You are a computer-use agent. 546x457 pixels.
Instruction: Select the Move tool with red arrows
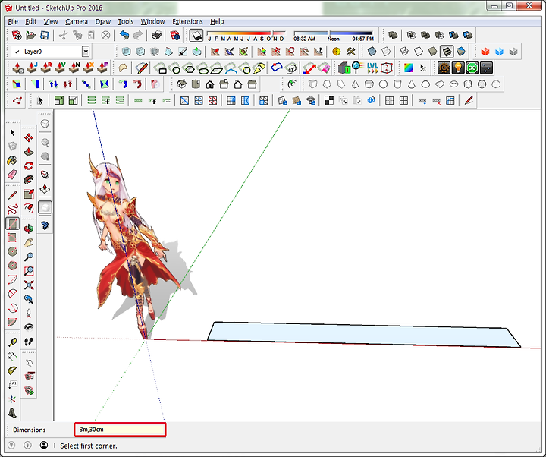pos(29,137)
